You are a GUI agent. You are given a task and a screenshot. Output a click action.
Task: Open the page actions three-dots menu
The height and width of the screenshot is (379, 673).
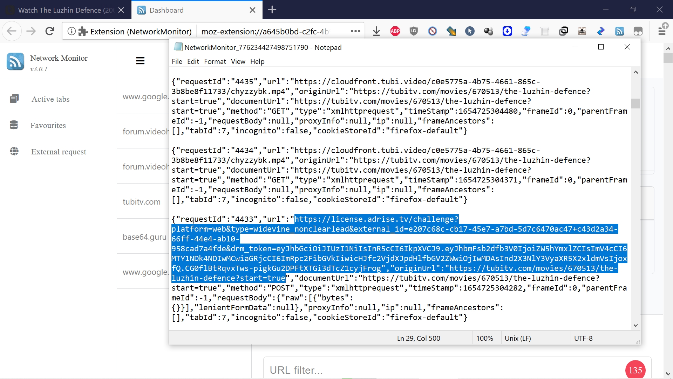pyautogui.click(x=355, y=31)
